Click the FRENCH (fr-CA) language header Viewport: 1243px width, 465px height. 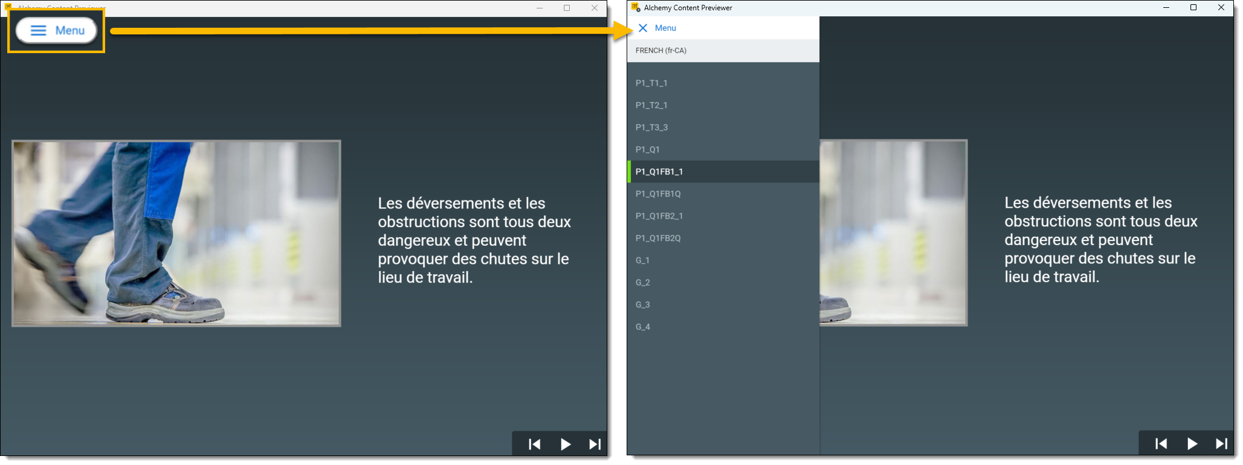click(661, 51)
